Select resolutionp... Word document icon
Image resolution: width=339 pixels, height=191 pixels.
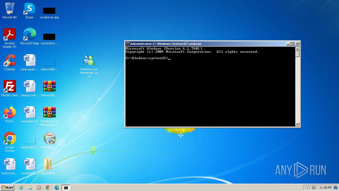coord(29,167)
